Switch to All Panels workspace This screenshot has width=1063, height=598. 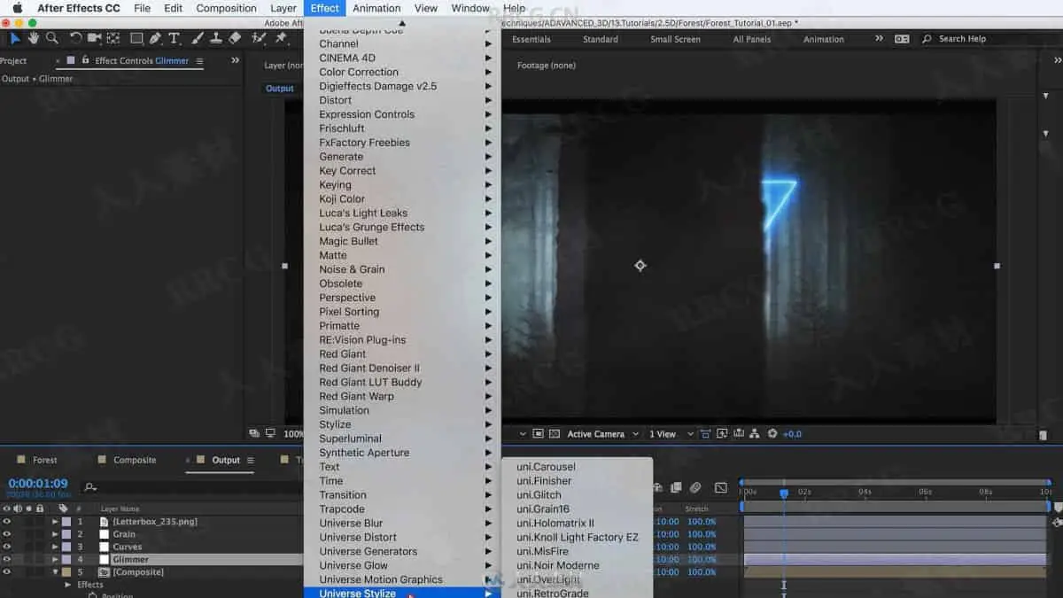pos(751,39)
